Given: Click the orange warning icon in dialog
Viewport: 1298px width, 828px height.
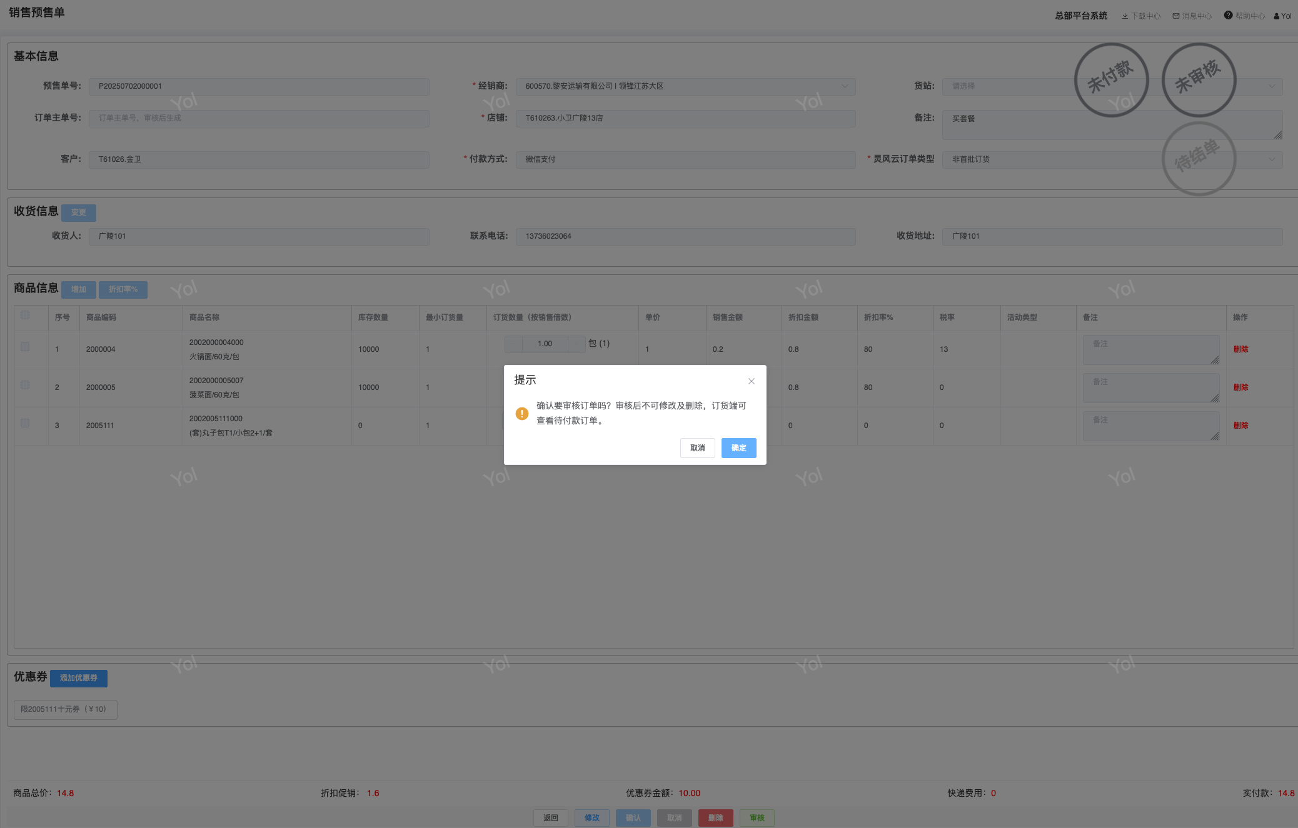Looking at the screenshot, I should (x=522, y=414).
